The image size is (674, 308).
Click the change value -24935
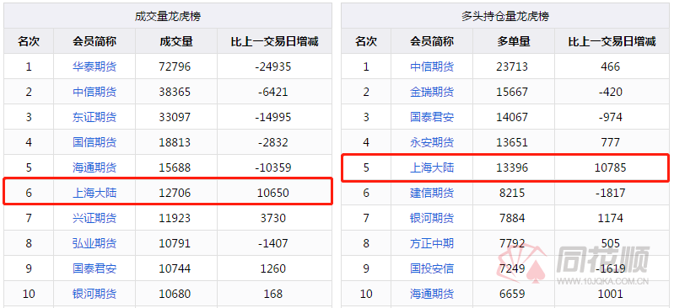pyautogui.click(x=273, y=66)
